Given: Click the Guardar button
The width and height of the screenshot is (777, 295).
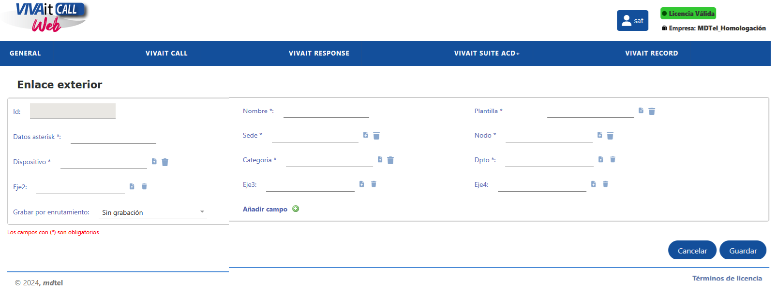Looking at the screenshot, I should [x=743, y=251].
